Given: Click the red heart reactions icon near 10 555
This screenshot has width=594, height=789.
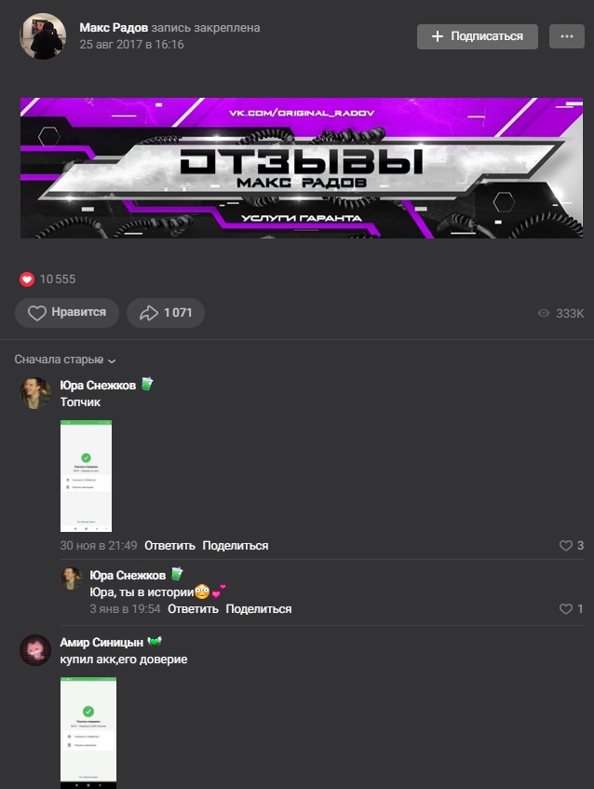Looking at the screenshot, I should (x=27, y=279).
